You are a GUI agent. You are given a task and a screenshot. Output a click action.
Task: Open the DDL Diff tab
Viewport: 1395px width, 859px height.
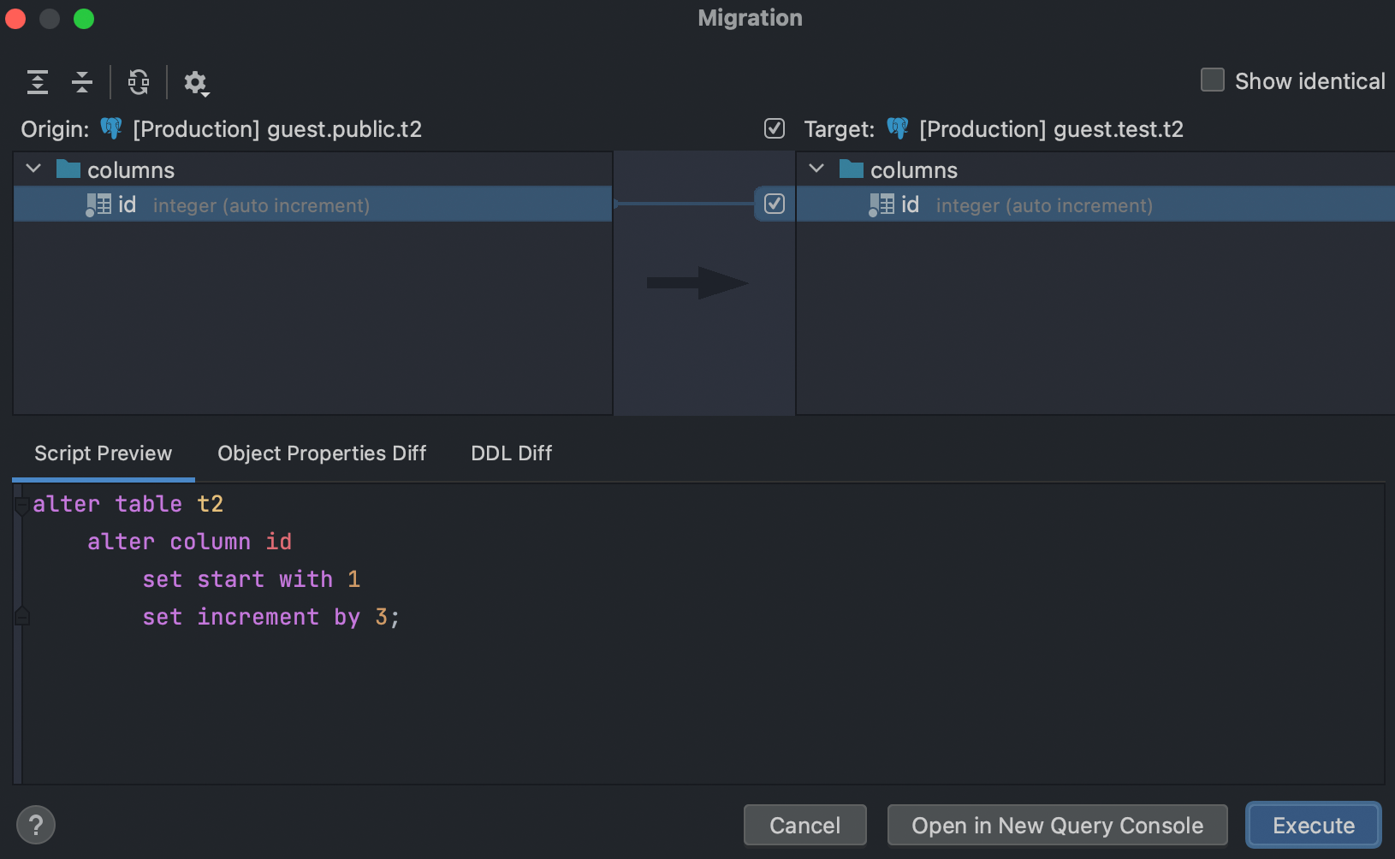point(511,453)
